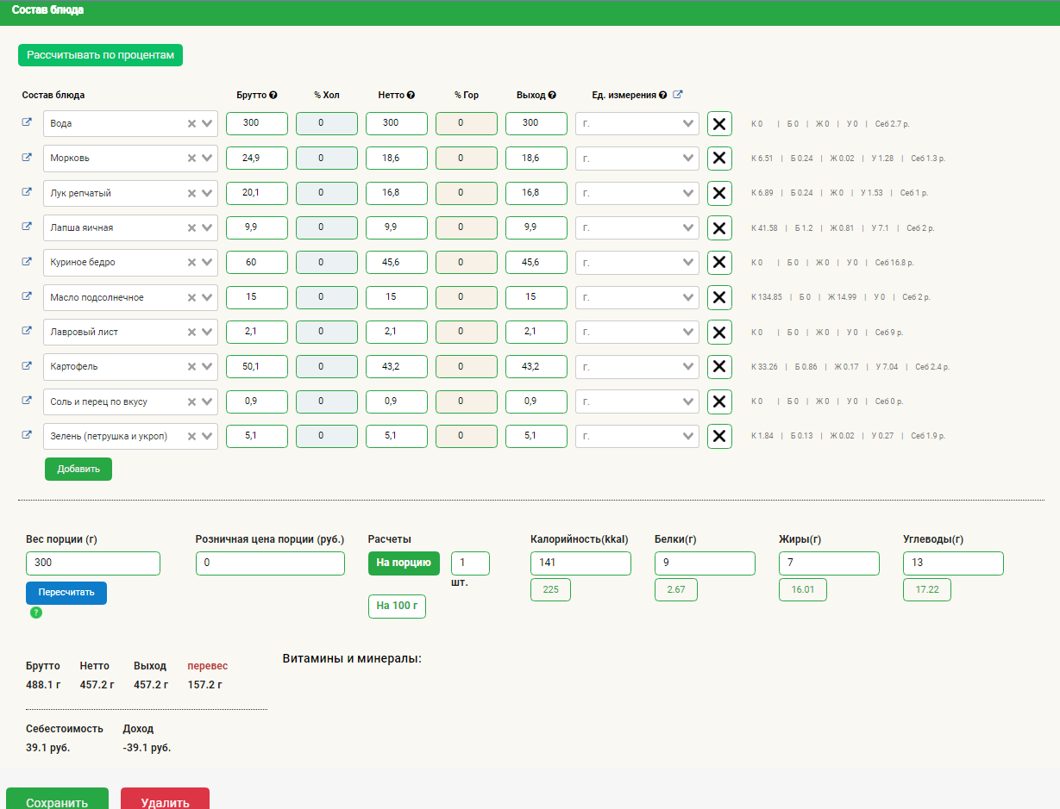Viewport: 1060px width, 809px height.
Task: Open external link icon for Вода ingredient
Action: (x=27, y=122)
